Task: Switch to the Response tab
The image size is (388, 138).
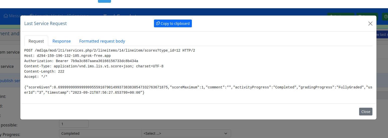Action: point(62,41)
